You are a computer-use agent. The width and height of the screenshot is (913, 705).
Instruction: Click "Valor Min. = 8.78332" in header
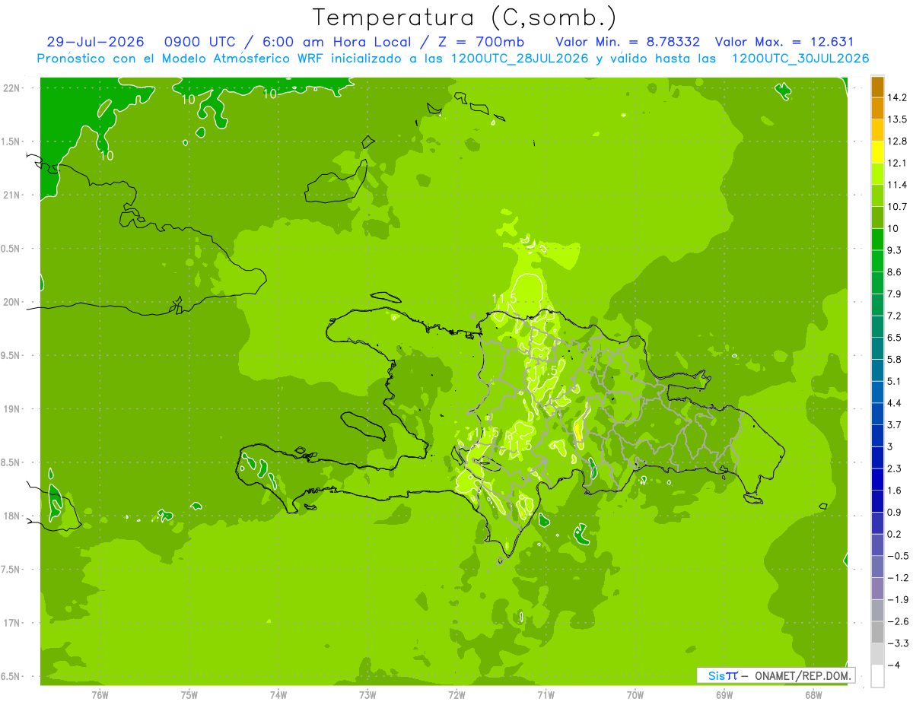click(628, 43)
